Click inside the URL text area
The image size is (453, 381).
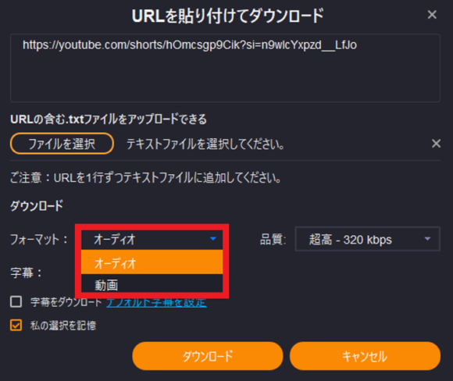pyautogui.click(x=225, y=68)
